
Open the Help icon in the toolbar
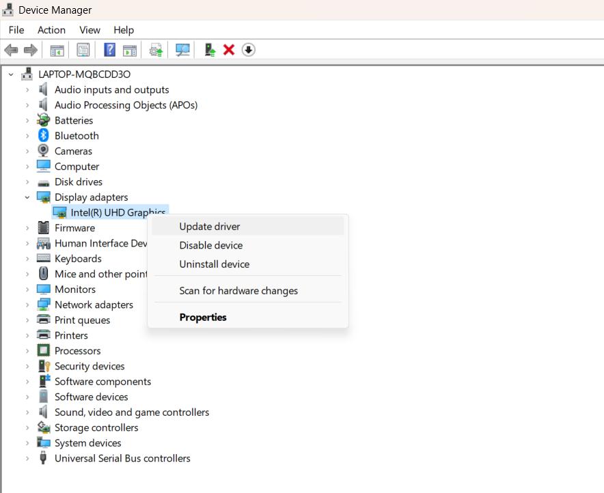(109, 49)
